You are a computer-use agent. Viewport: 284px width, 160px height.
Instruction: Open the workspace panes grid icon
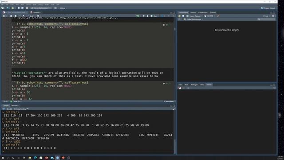pos(55,8)
